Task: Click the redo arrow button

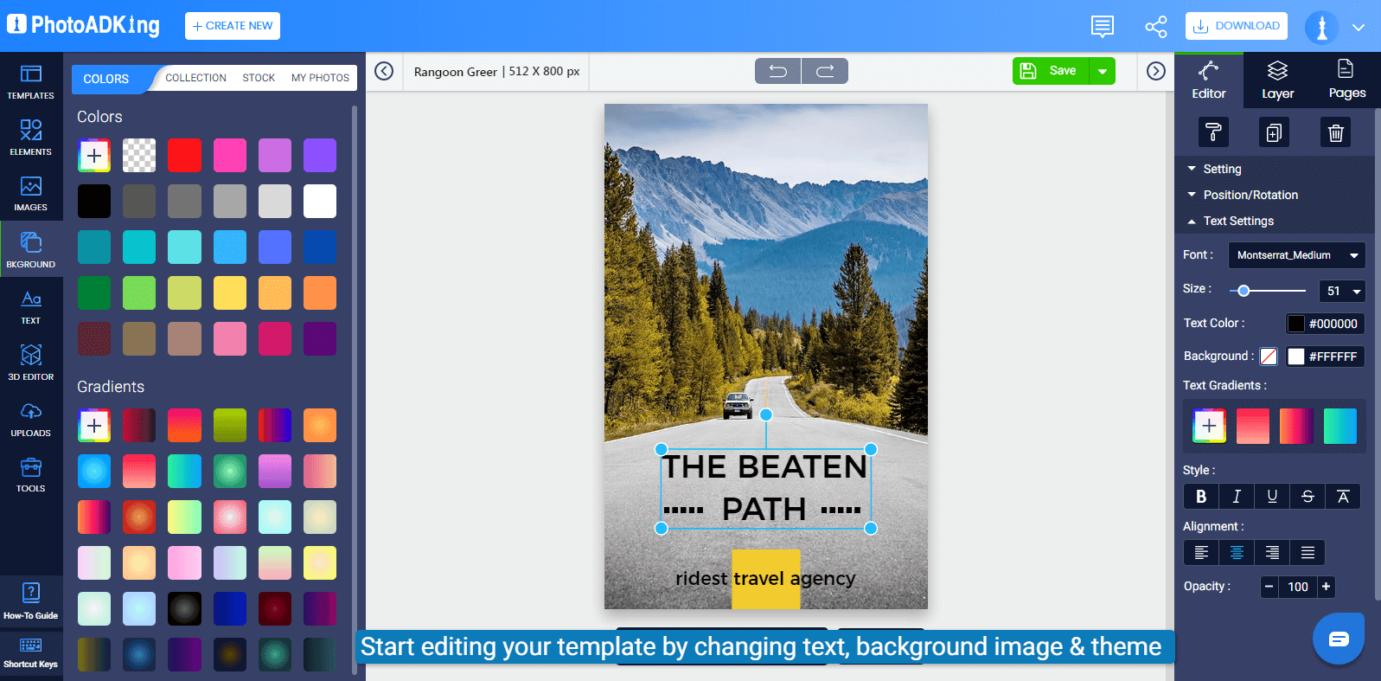Action: 825,71
